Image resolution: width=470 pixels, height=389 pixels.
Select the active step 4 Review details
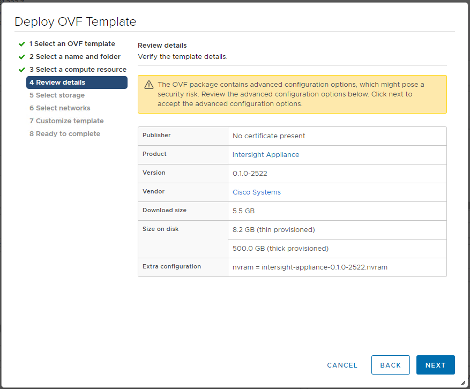pos(77,83)
